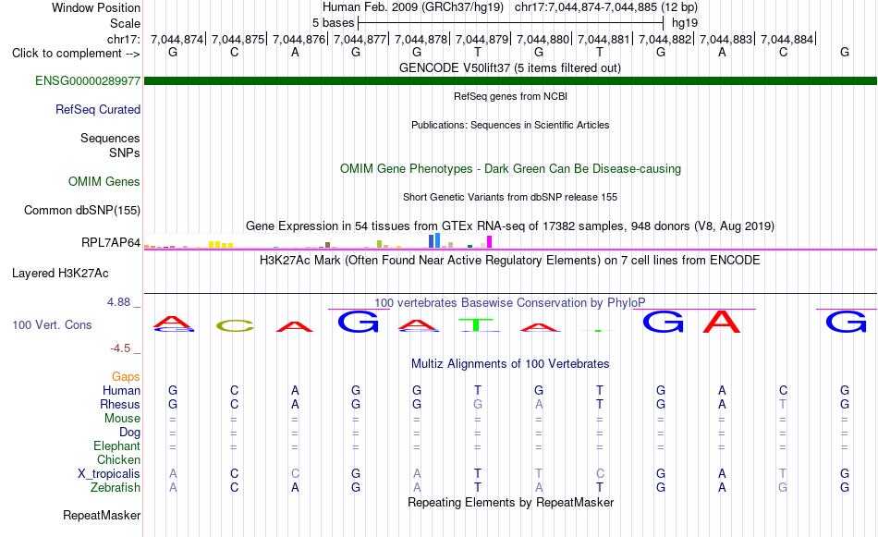Select the Human species label
The height and width of the screenshot is (537, 878).
click(x=121, y=390)
